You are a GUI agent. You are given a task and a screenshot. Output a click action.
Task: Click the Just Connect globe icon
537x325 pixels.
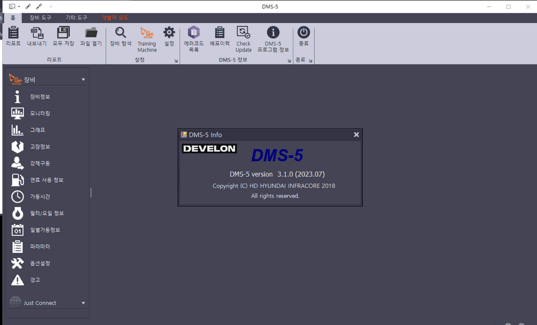click(15, 302)
